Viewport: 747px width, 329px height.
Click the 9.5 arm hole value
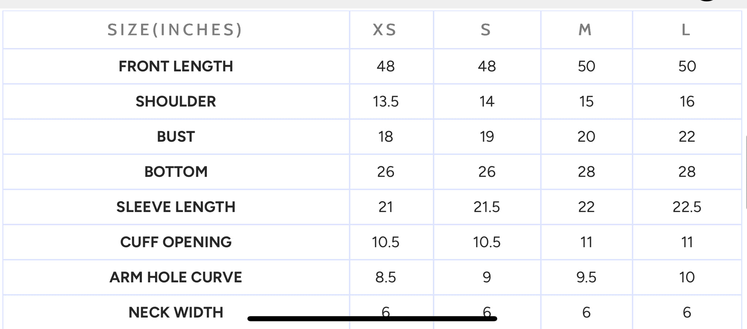point(586,277)
